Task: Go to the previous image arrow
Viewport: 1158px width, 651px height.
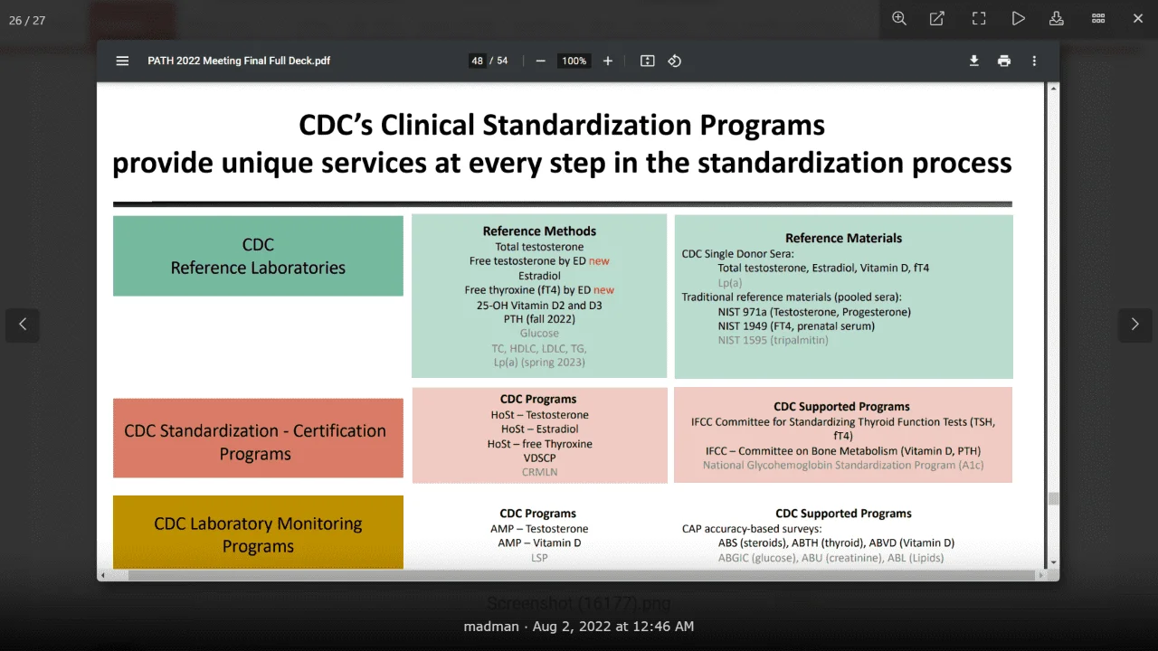Action: pos(23,325)
